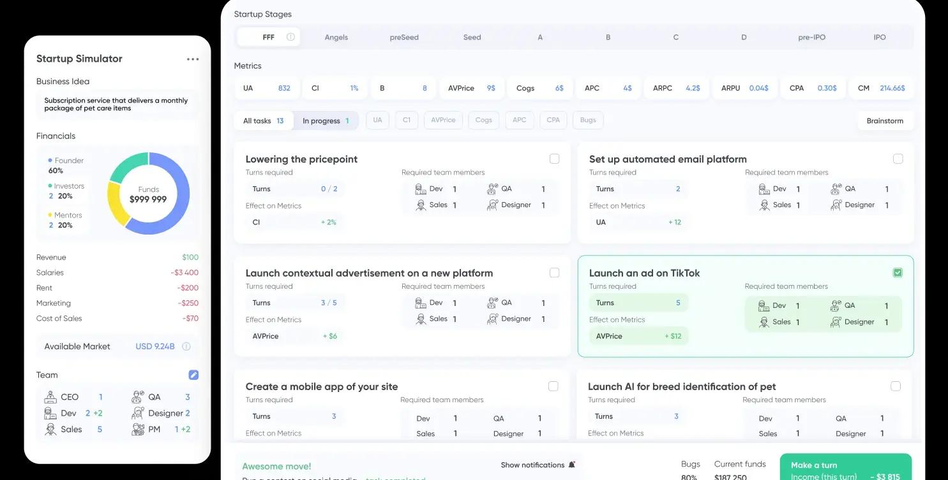
Task: Filter tasks by the Bugs chip
Action: (589, 120)
